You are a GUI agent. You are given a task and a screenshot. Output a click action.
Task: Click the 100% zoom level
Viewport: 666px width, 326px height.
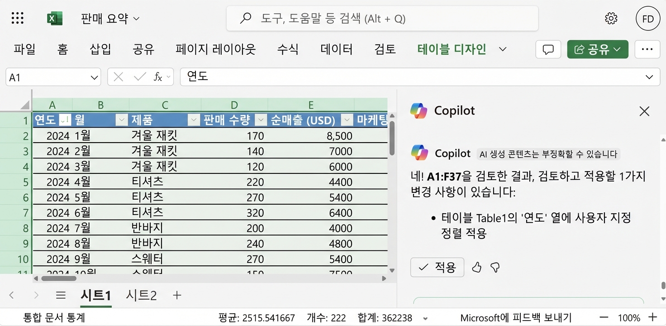click(x=628, y=318)
